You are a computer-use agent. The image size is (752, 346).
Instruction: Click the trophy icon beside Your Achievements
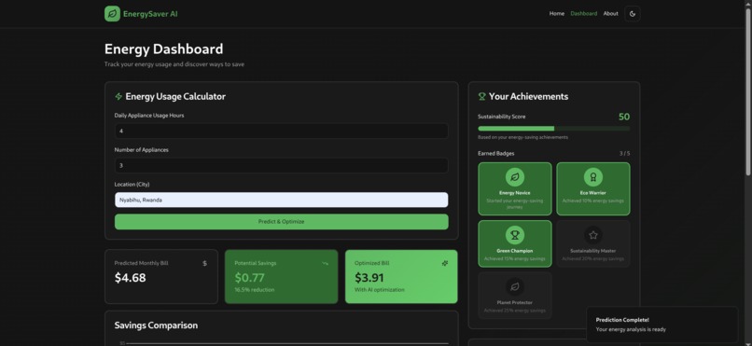pos(482,96)
